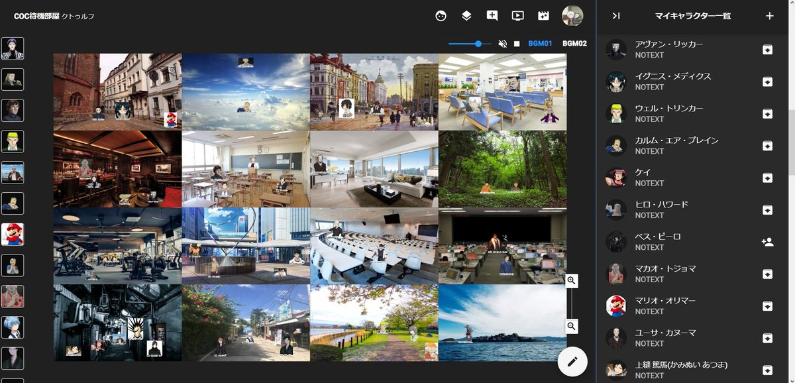795x383 pixels.
Task: Click the bar counter scene on board
Action: click(118, 169)
